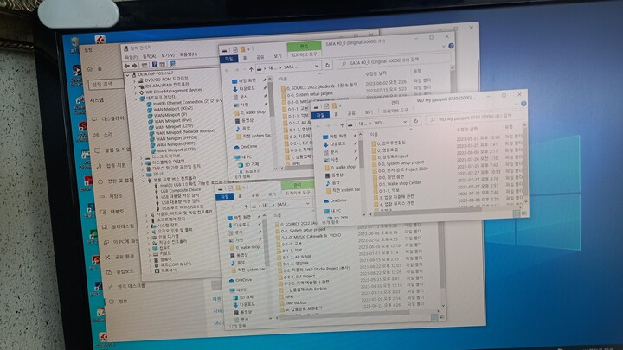Click blue help icon in WD My passport window
Viewport: 623px width, 350px height.
click(523, 104)
